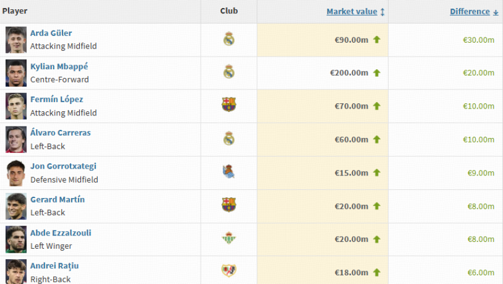This screenshot has height=284, width=503.
Task: Go to Fermín López's profile
Action: coord(57,99)
